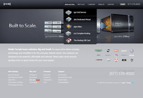Screen dimensions: 143x98
Task: Click the Starbucks Coffee client logo
Action: coord(99,51)
